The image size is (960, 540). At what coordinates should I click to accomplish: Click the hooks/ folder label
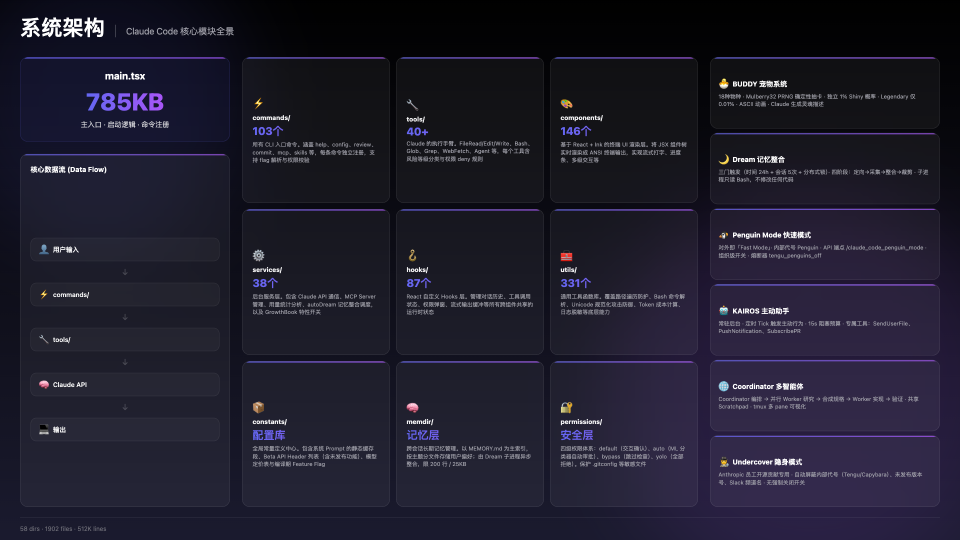[x=417, y=270]
